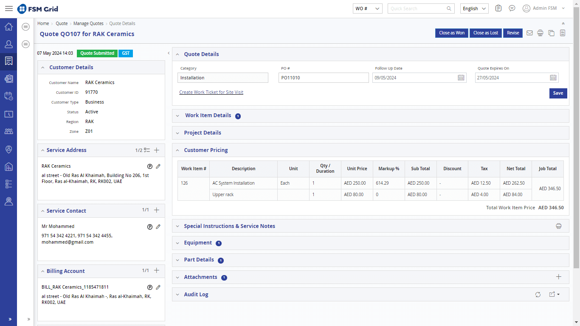The width and height of the screenshot is (580, 326).
Task: Edit the billing account with pencil icon
Action: [158, 287]
